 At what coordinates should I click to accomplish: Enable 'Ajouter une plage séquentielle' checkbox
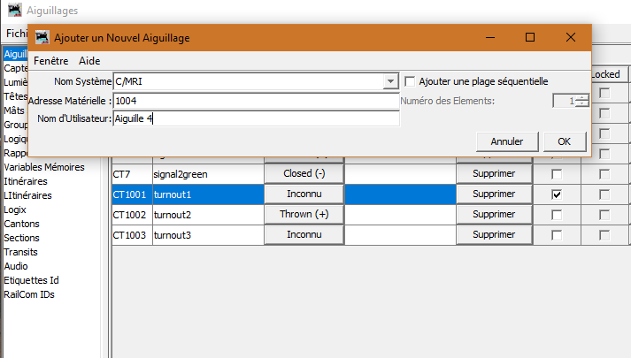pyautogui.click(x=411, y=81)
